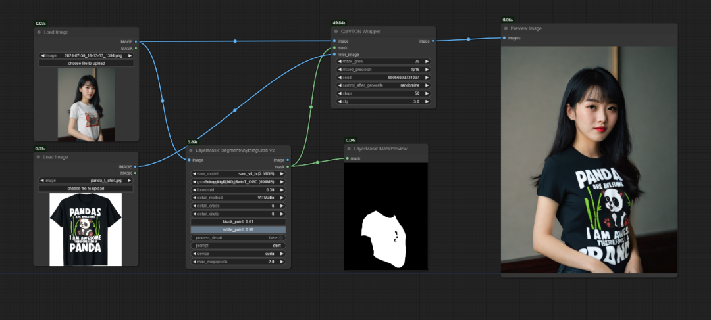Click the 0.03s badge above top Load Image
711x320 pixels.
click(41, 23)
